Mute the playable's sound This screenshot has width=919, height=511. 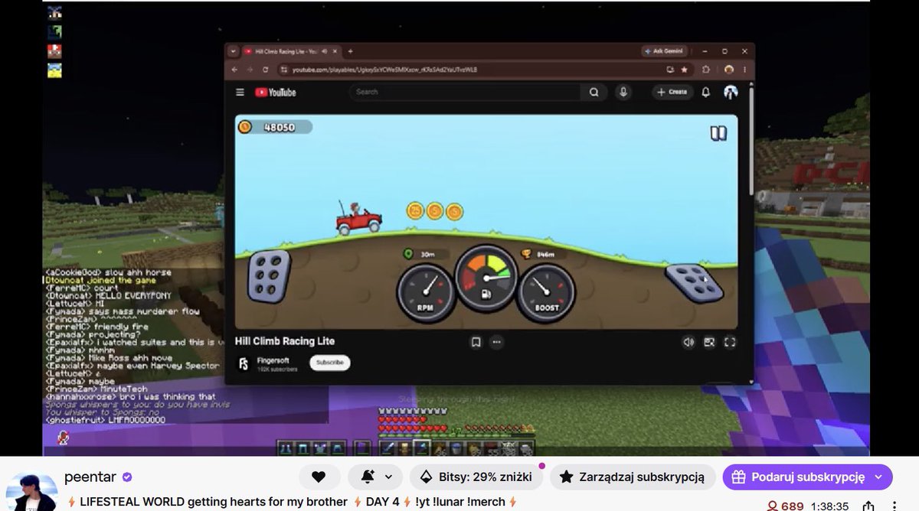(688, 342)
